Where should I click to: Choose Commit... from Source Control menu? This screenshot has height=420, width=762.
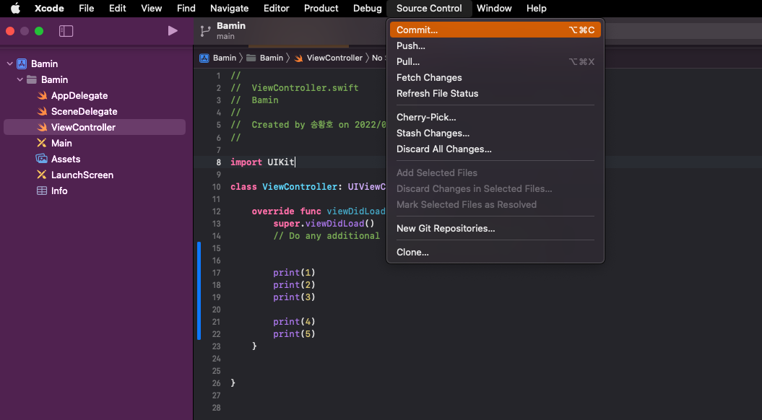pyautogui.click(x=495, y=30)
